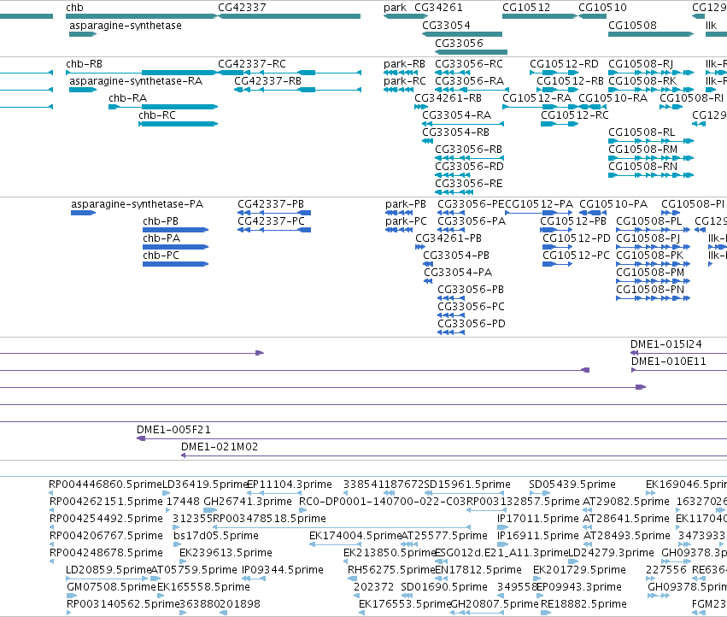Select protein CG10508-PK
The image size is (727, 617).
(654, 264)
